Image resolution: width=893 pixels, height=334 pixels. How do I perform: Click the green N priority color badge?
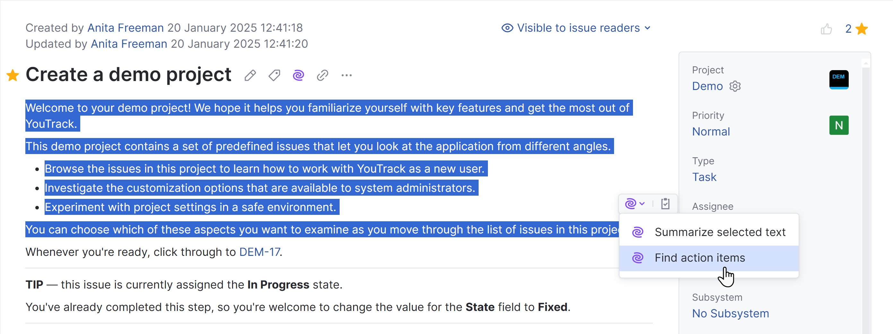tap(838, 125)
